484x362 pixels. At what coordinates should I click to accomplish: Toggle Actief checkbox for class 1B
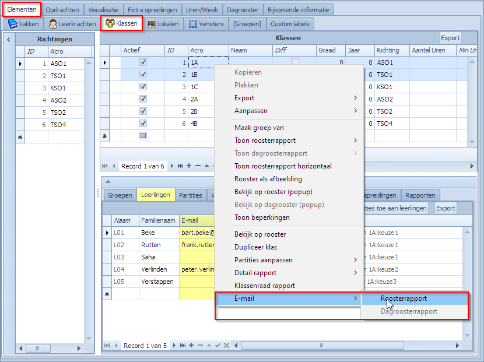143,75
